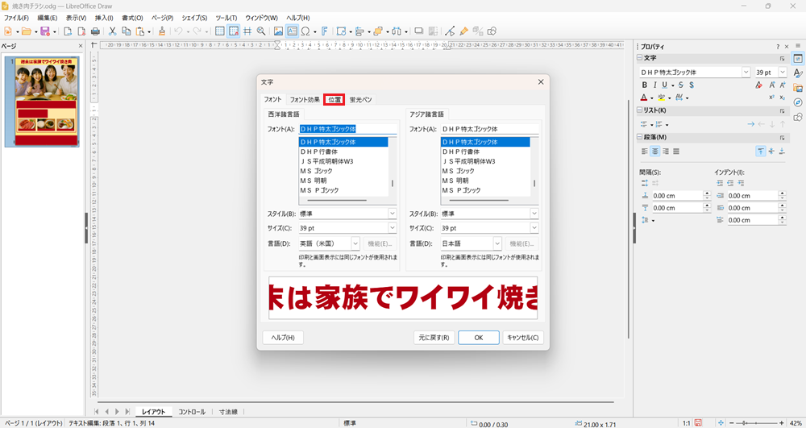Set paragraph alignment to right in sidebar
Screen dimensions: 806x428
click(666, 151)
